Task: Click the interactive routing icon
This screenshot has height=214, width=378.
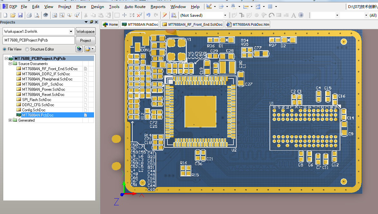Action: tap(234, 15)
